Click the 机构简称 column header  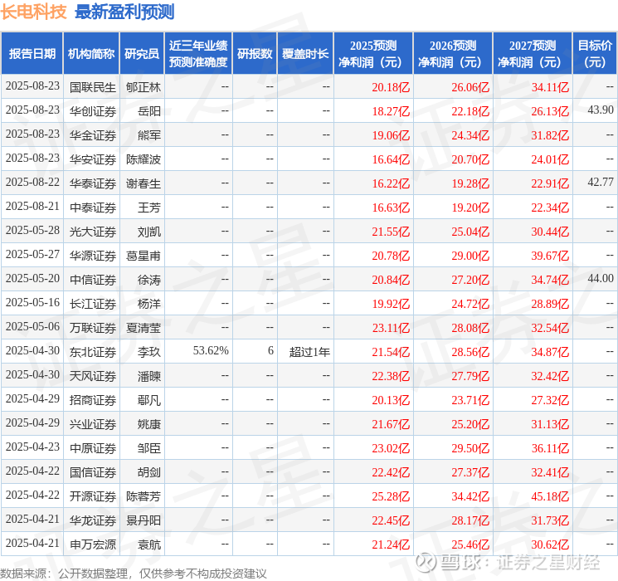pyautogui.click(x=91, y=54)
